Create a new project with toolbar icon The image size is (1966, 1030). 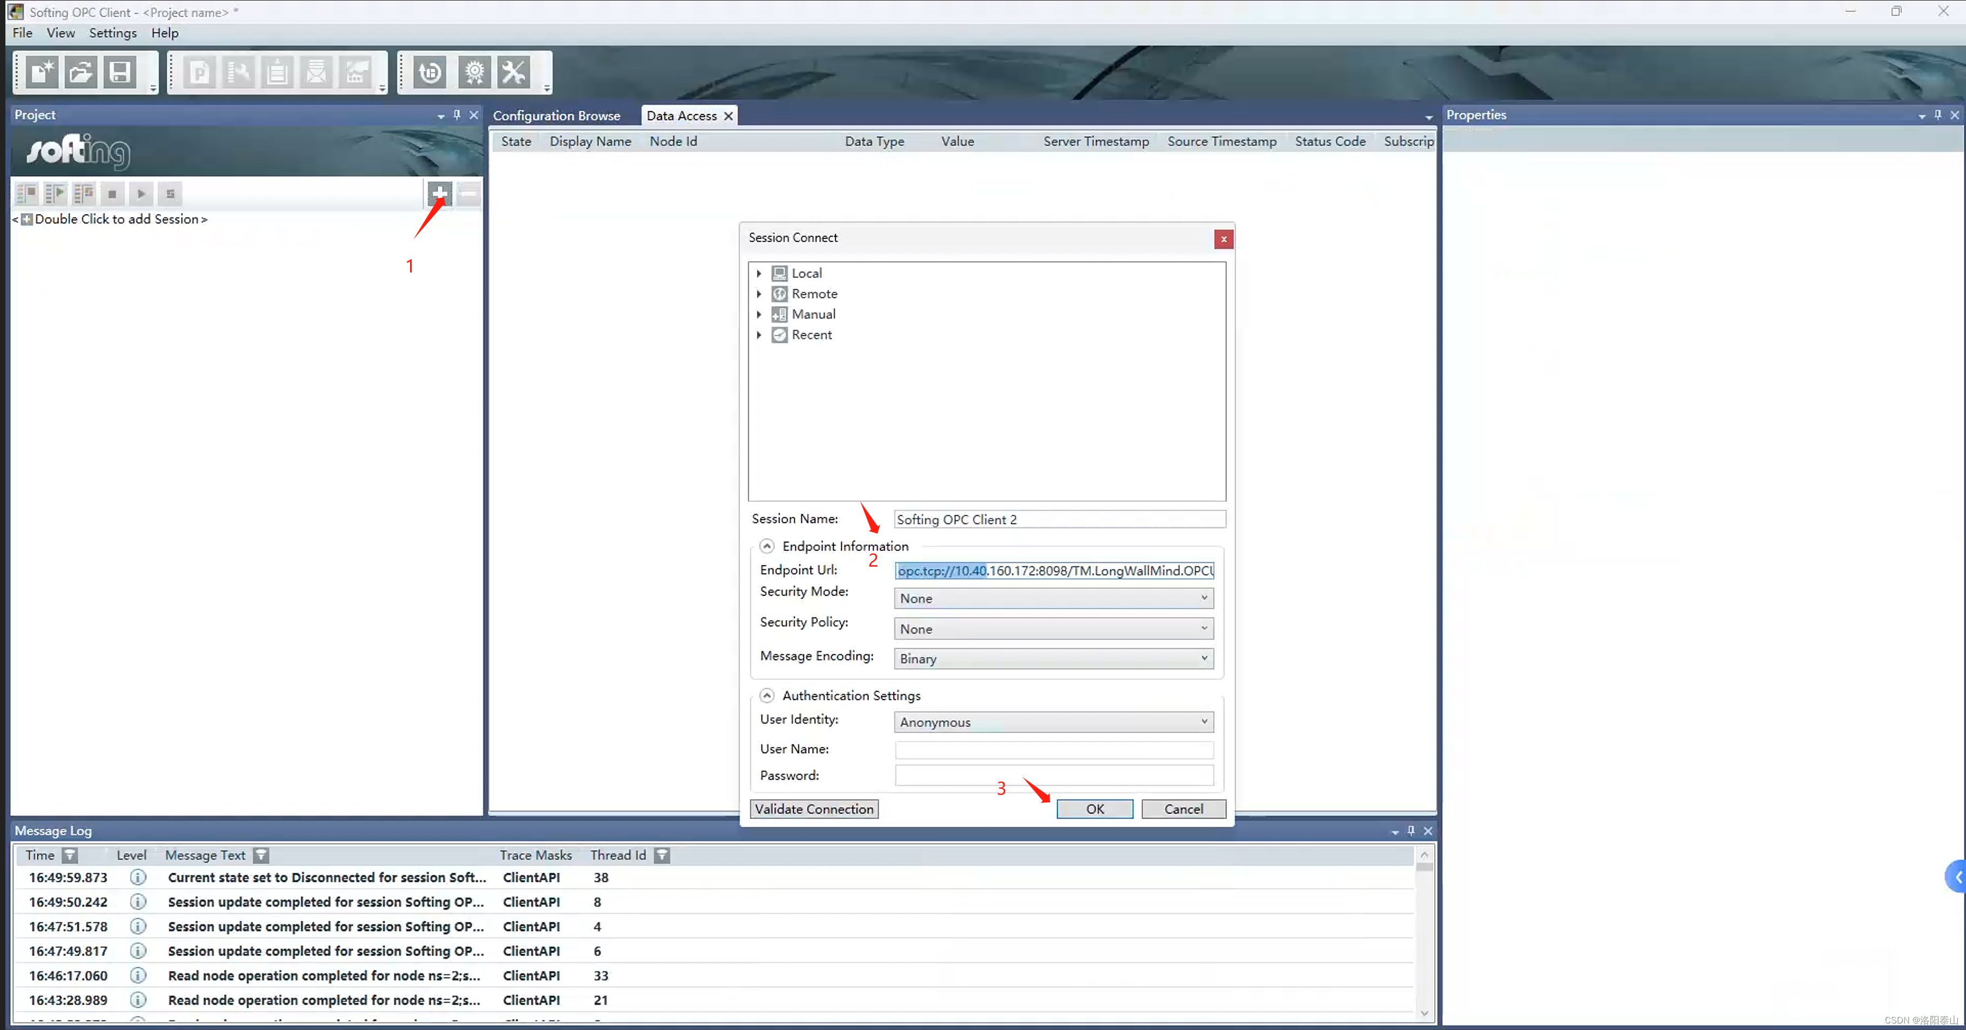tap(42, 72)
